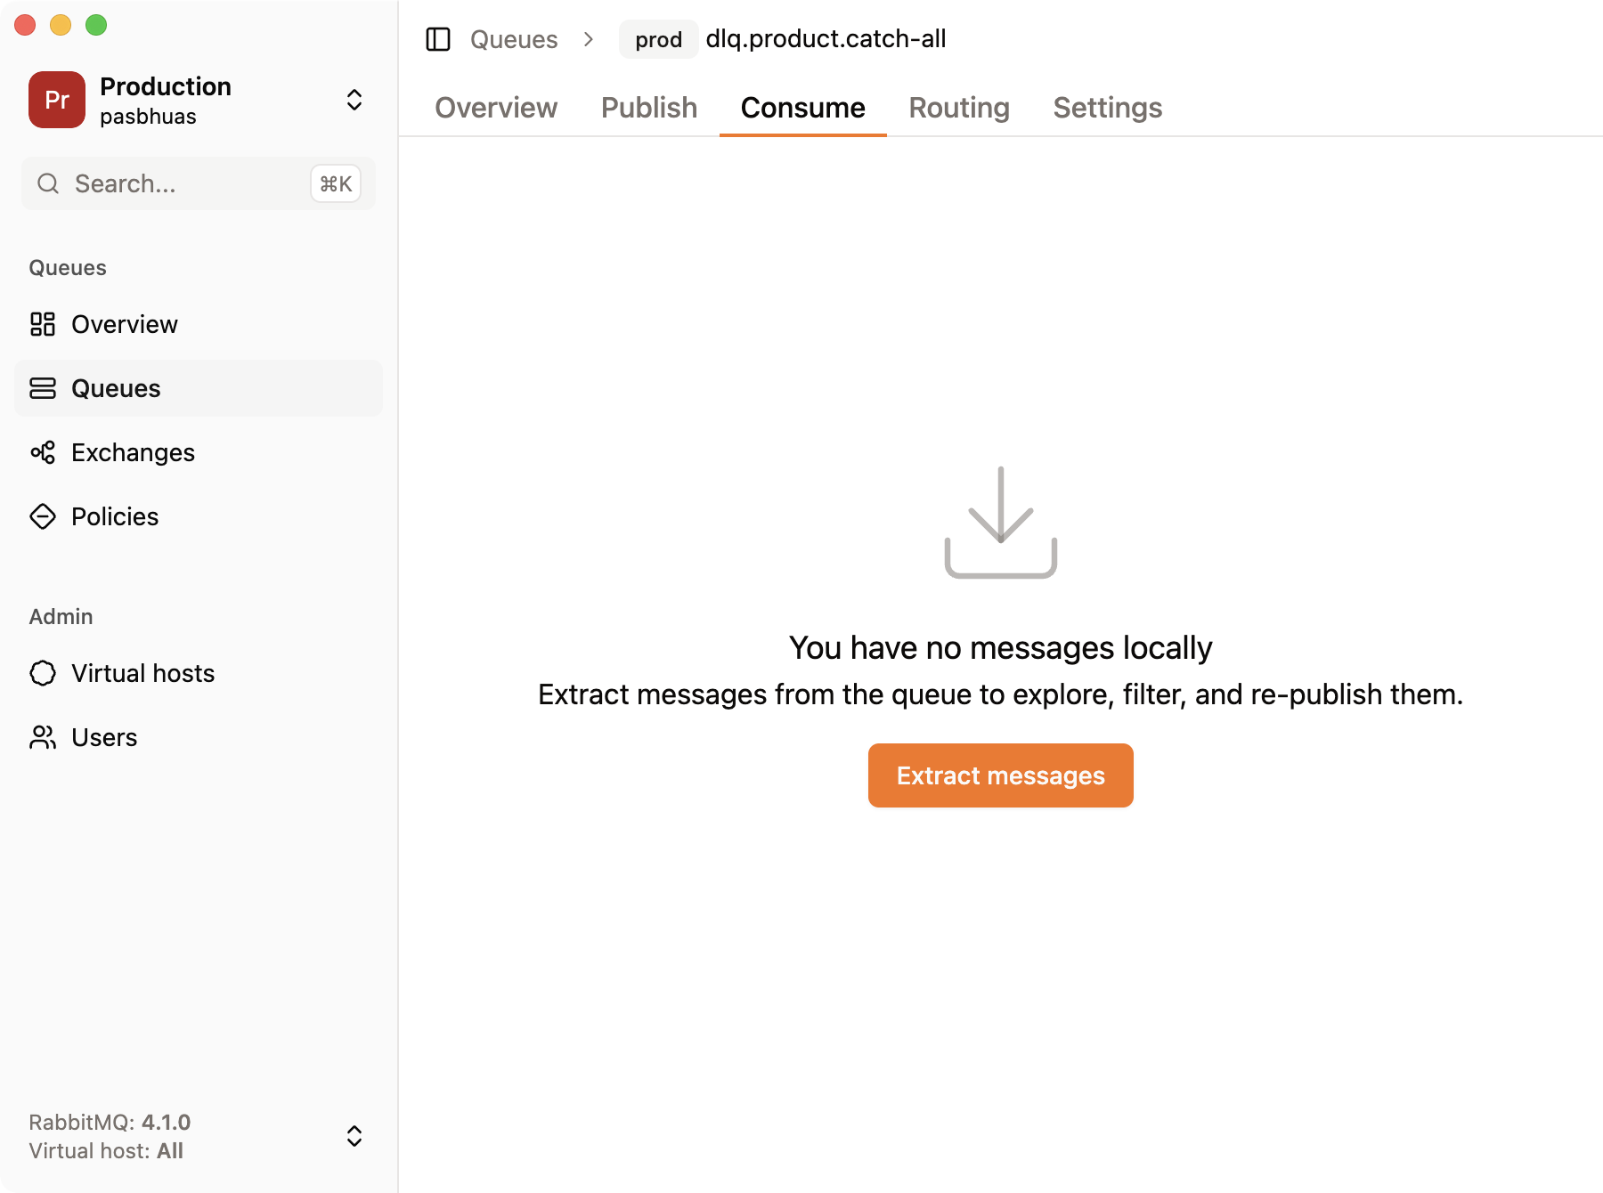The height and width of the screenshot is (1193, 1603).
Task: Open the Virtual host selector chevron
Action: coord(354,1136)
